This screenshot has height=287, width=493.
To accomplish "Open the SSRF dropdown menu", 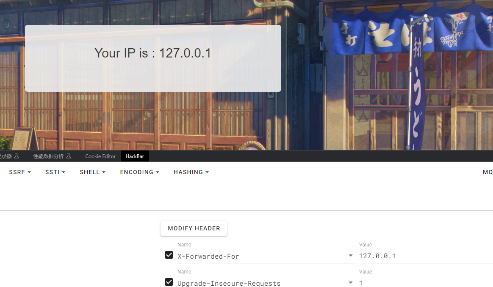I will [20, 172].
